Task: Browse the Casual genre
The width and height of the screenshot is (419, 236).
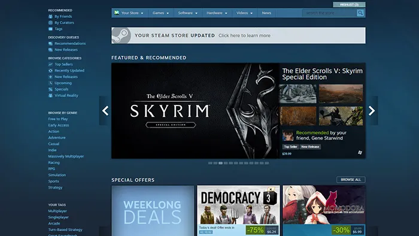Action: click(54, 144)
